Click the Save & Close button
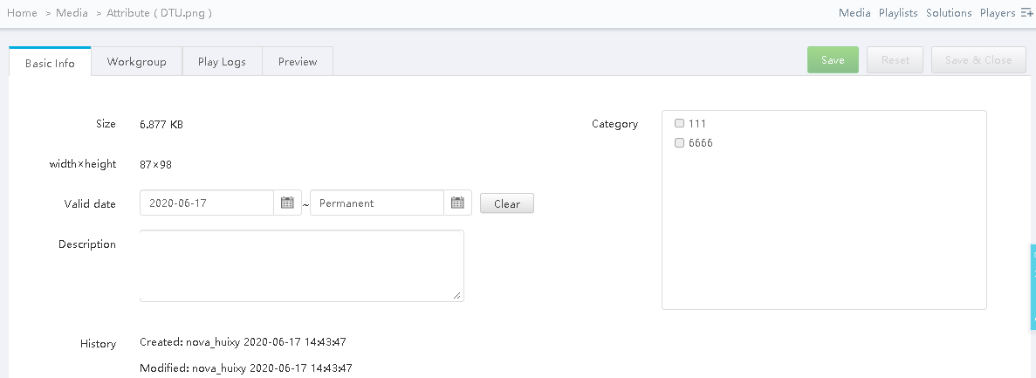1036x378 pixels. click(x=978, y=59)
